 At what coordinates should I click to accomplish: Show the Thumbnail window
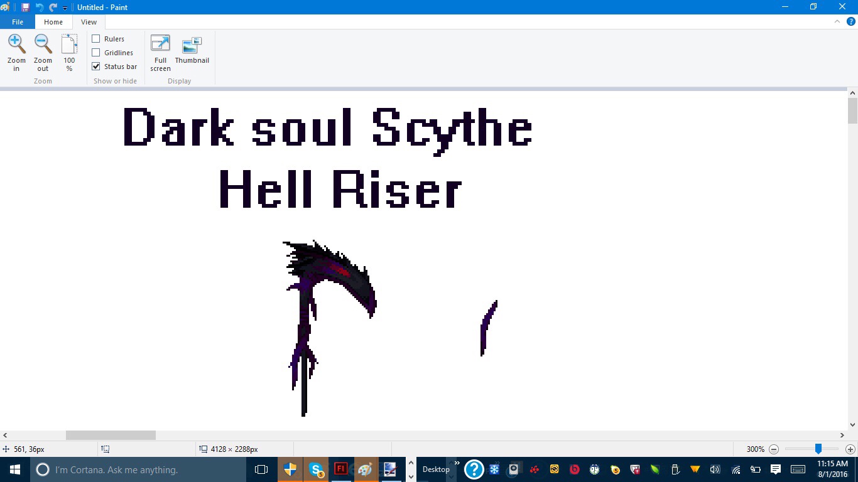point(192,45)
